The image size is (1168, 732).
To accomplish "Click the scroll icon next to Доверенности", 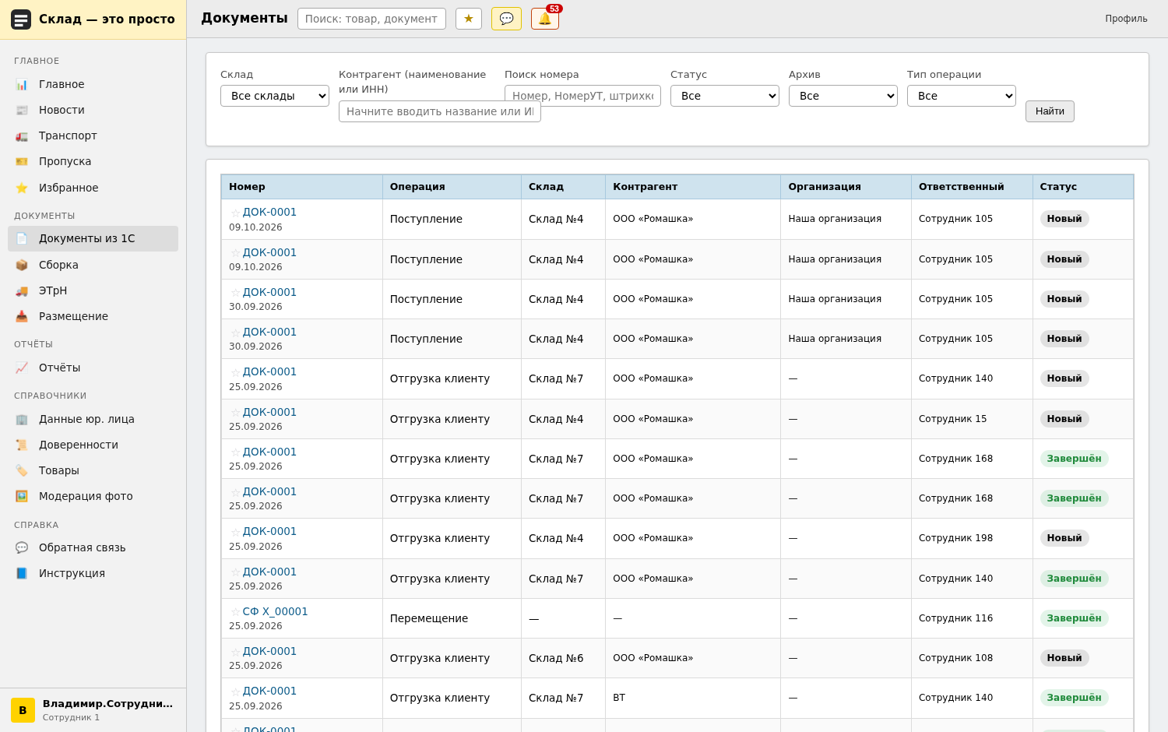I will point(22,445).
